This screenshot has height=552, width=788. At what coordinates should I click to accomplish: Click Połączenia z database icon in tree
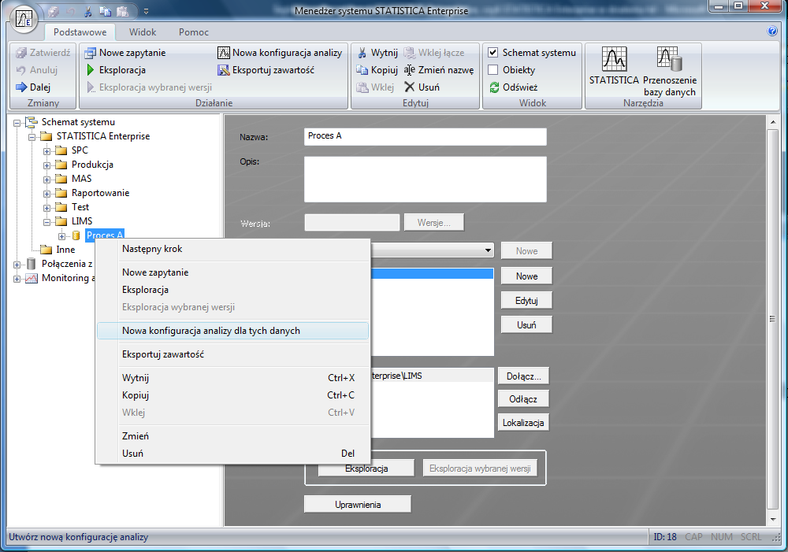pyautogui.click(x=32, y=264)
